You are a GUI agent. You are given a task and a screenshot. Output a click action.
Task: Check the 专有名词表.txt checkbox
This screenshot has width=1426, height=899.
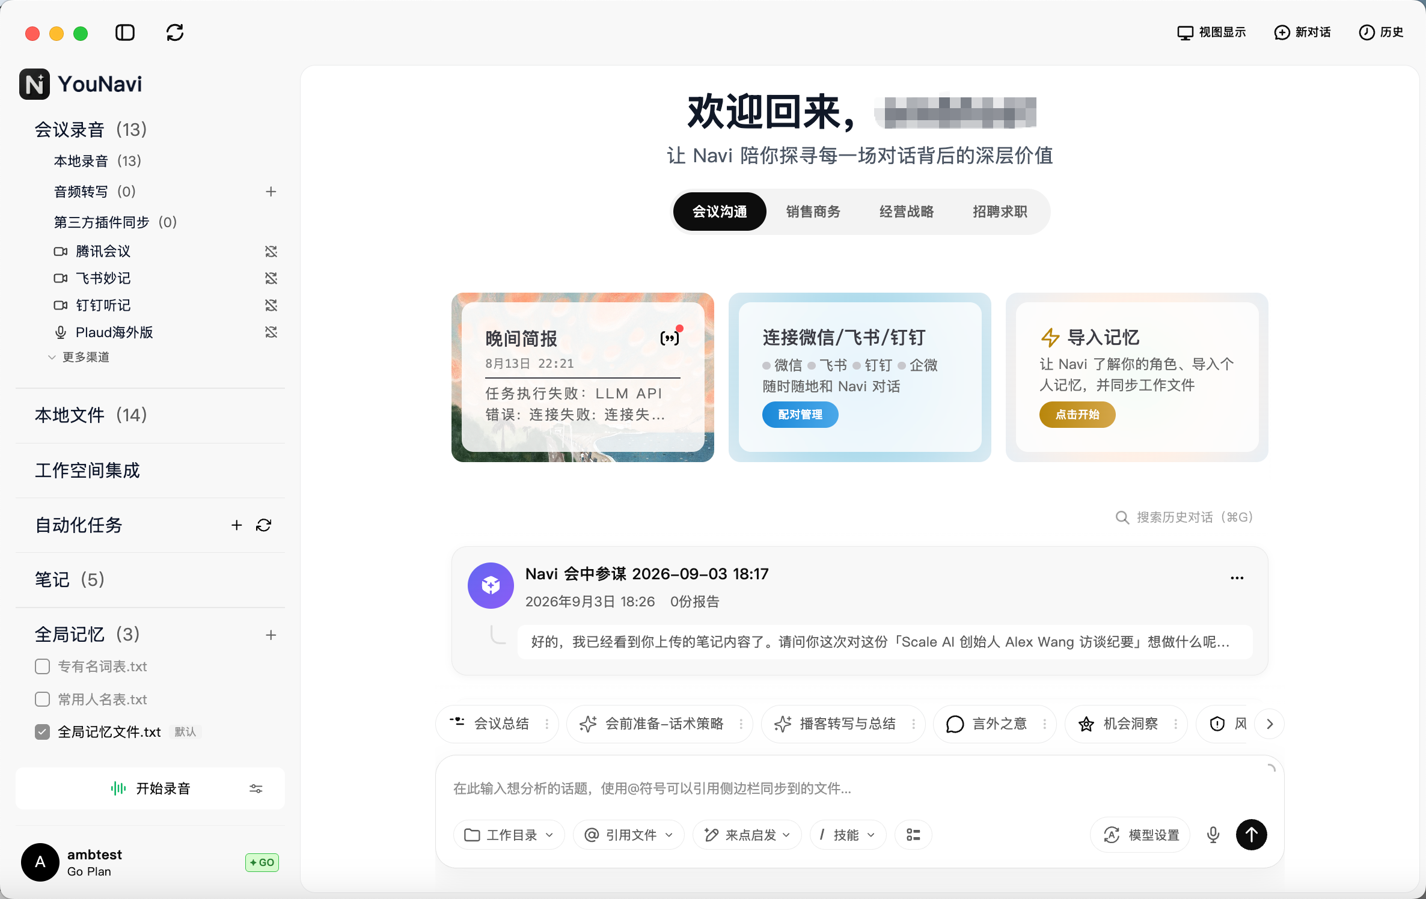click(x=42, y=666)
